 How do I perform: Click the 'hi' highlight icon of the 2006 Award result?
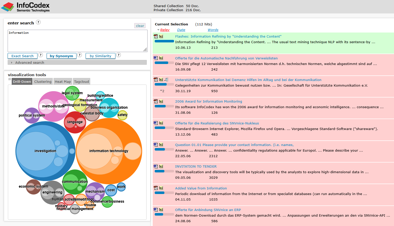(x=161, y=101)
